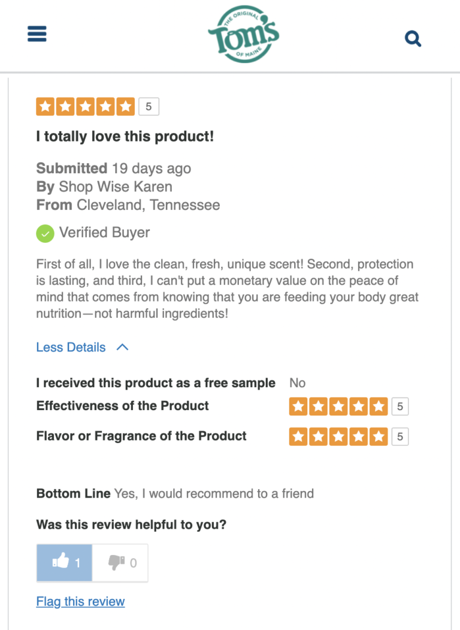460x630 pixels.
Task: Click the Tom's of Maine logo
Action: coord(243,35)
